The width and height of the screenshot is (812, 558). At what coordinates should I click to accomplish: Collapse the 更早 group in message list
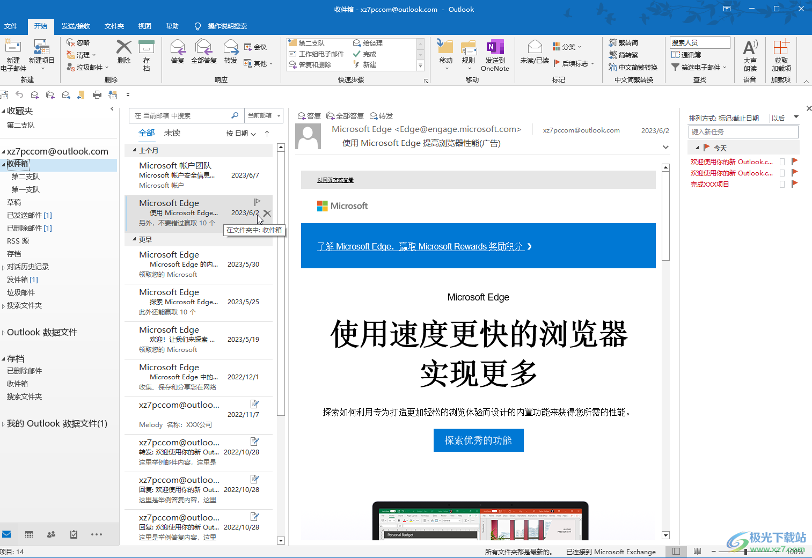(134, 239)
